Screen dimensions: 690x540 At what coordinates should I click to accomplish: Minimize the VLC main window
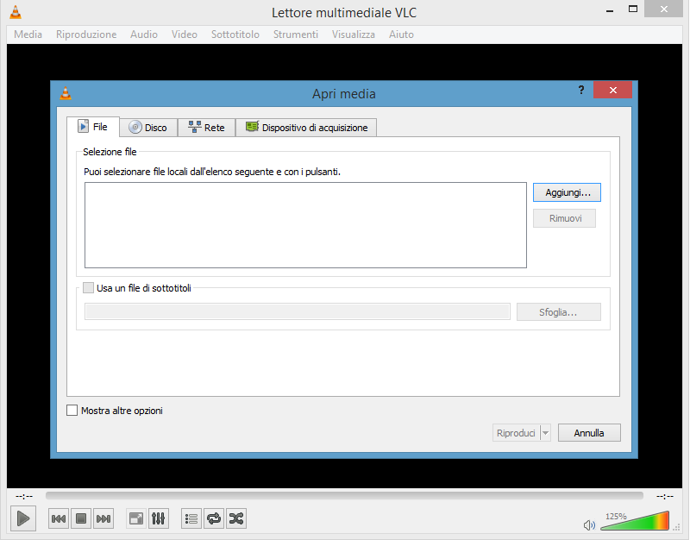(610, 9)
